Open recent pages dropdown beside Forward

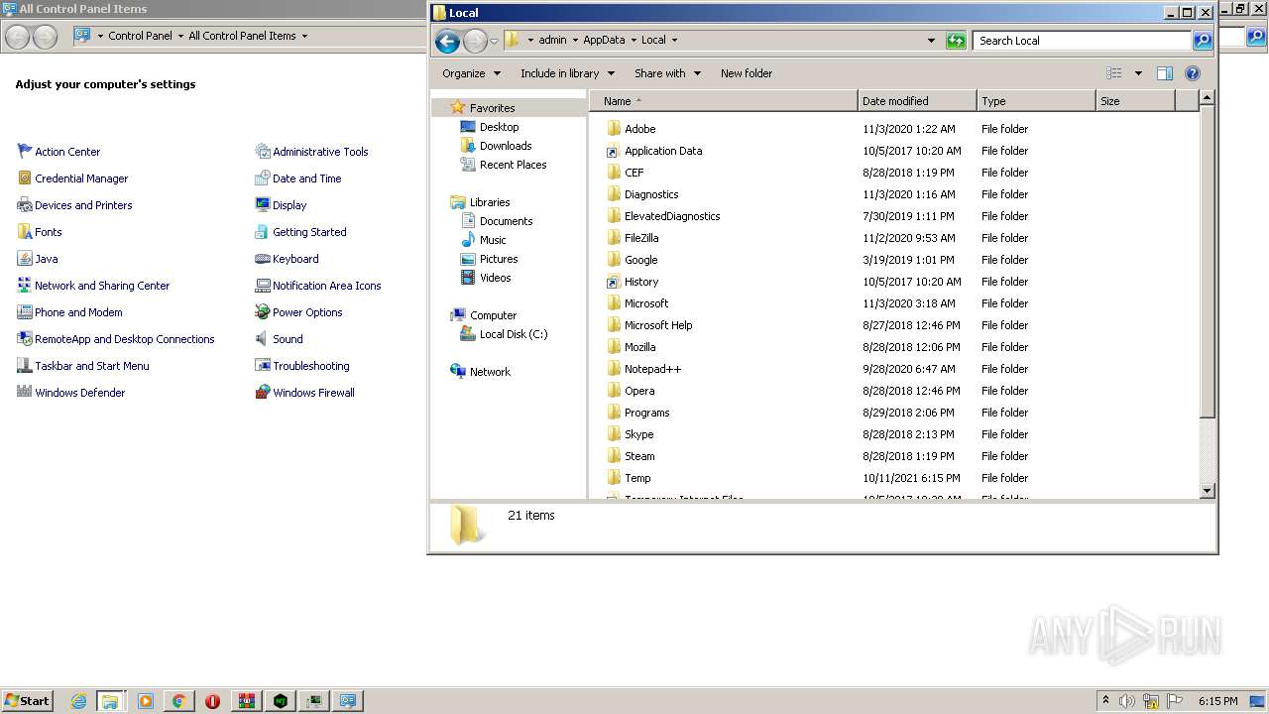494,41
